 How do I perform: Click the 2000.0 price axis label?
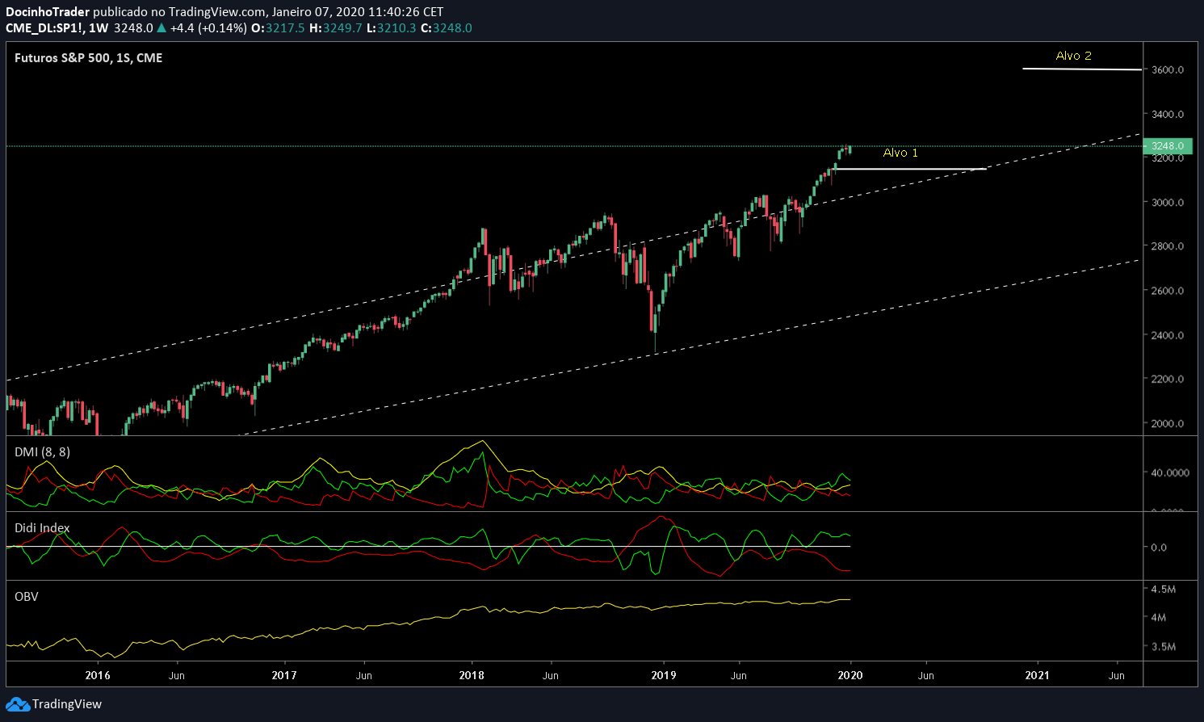tap(1168, 423)
